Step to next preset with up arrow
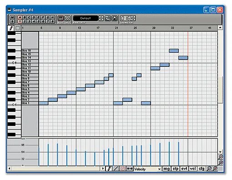The width and height of the screenshot is (232, 180). [101, 17]
